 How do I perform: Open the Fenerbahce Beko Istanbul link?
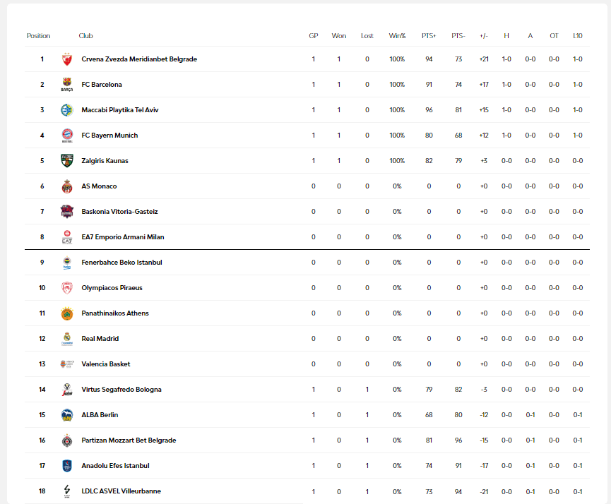121,263
